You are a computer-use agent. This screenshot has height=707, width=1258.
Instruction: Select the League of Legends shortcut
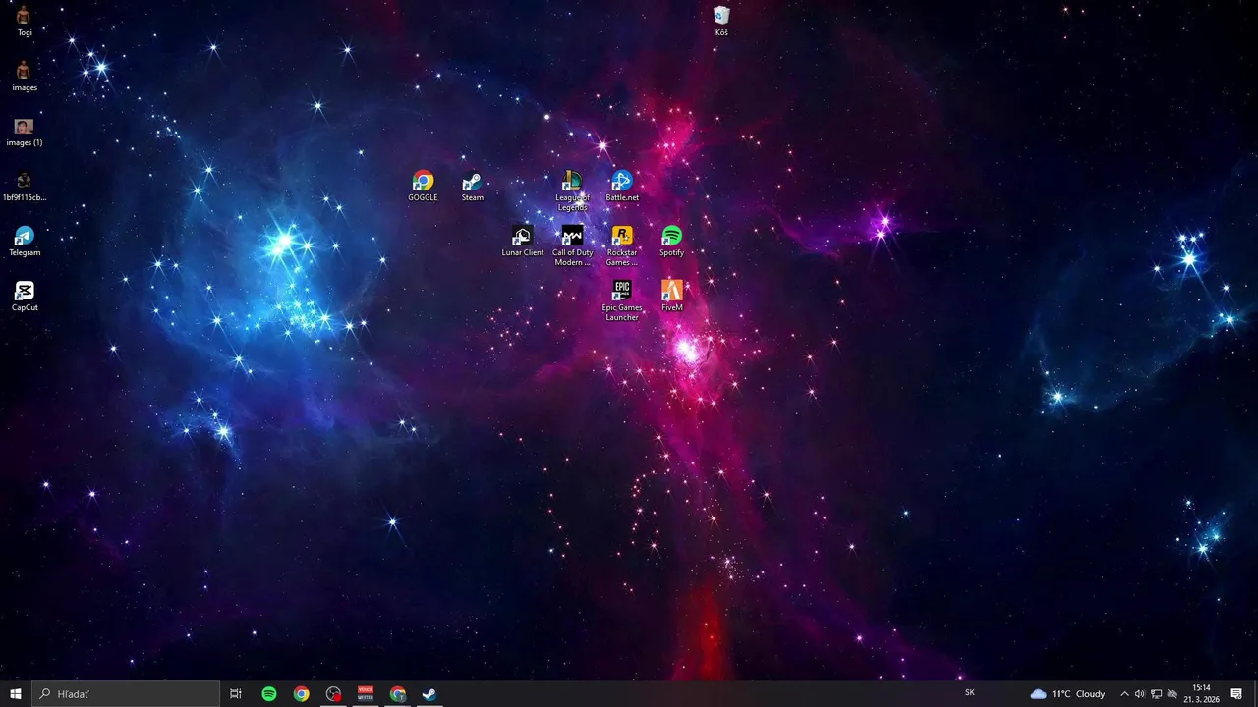(x=572, y=191)
